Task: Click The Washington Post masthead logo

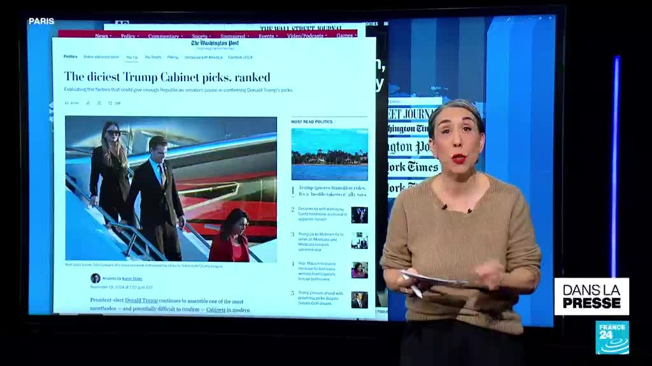Action: tap(215, 43)
